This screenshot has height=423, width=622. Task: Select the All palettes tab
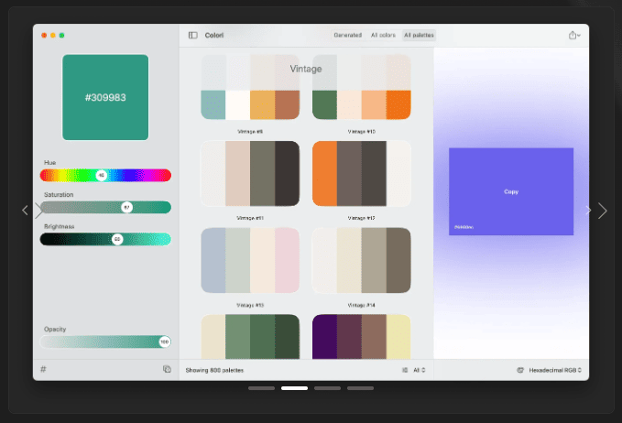419,36
